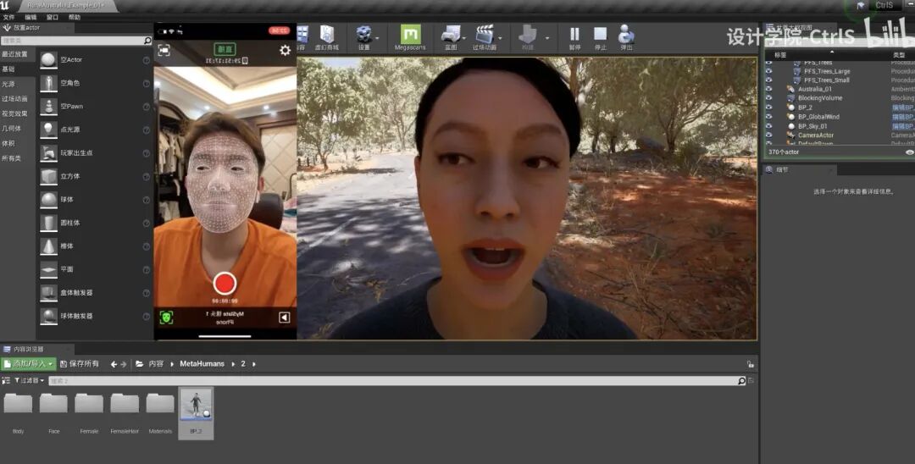Pause the simulation with the 暂停 button
The height and width of the screenshot is (464, 915).
coord(574,36)
